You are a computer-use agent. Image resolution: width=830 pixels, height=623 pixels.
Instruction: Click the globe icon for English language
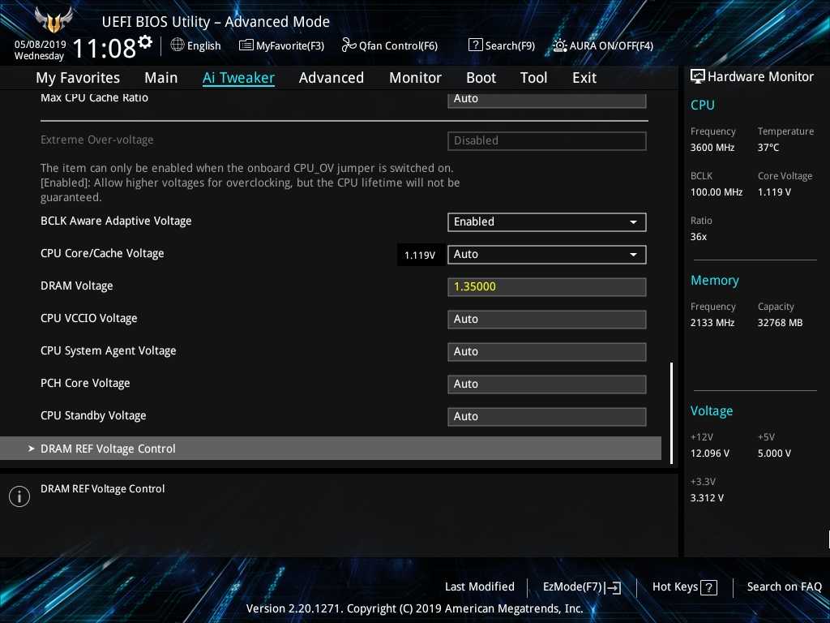click(178, 45)
